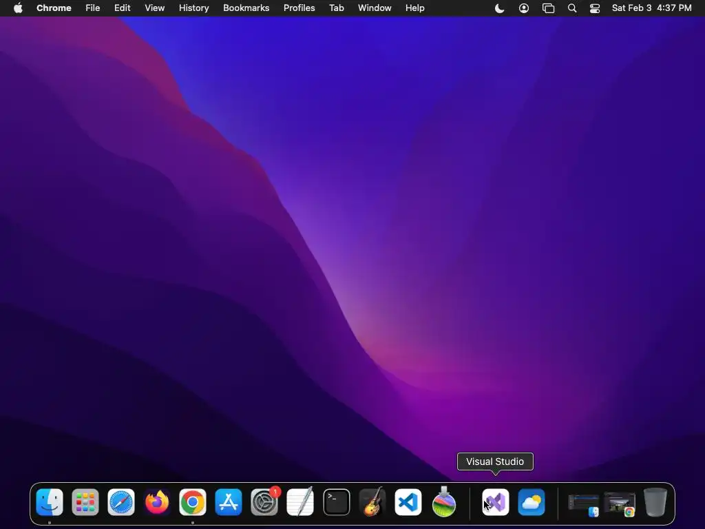The width and height of the screenshot is (705, 529).
Task: Open the Tab menu
Action: point(337,8)
